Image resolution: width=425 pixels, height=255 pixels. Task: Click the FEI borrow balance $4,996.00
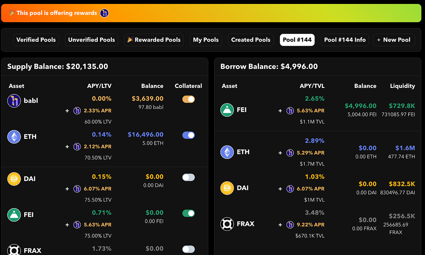tap(361, 106)
